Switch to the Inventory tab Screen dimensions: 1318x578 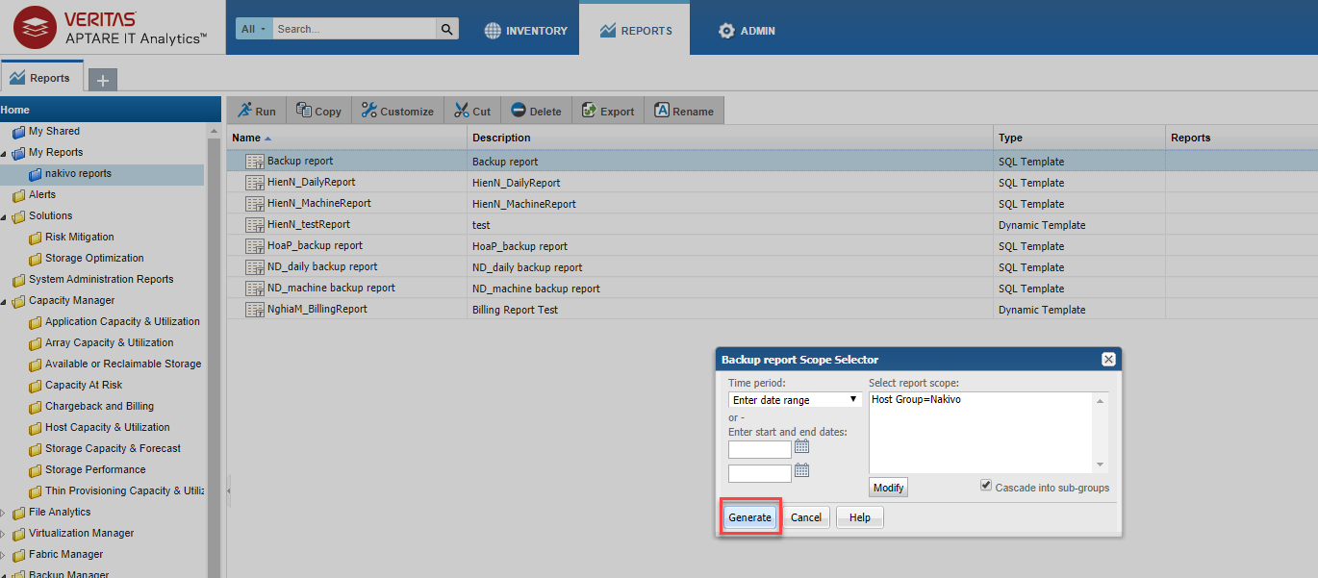click(525, 31)
